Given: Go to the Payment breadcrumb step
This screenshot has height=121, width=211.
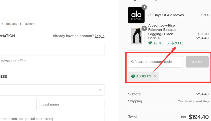Looking at the screenshot, I should click(29, 24).
